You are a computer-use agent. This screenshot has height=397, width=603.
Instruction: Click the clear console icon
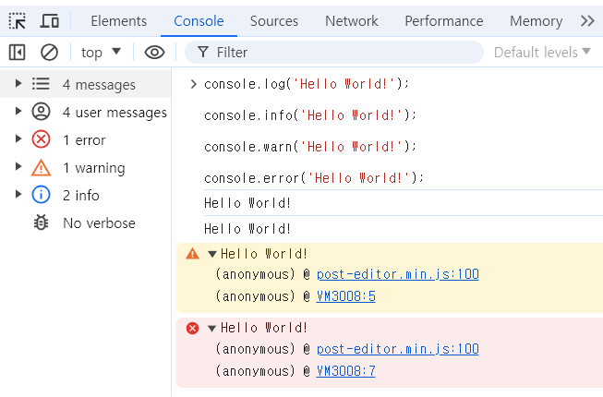coord(50,53)
